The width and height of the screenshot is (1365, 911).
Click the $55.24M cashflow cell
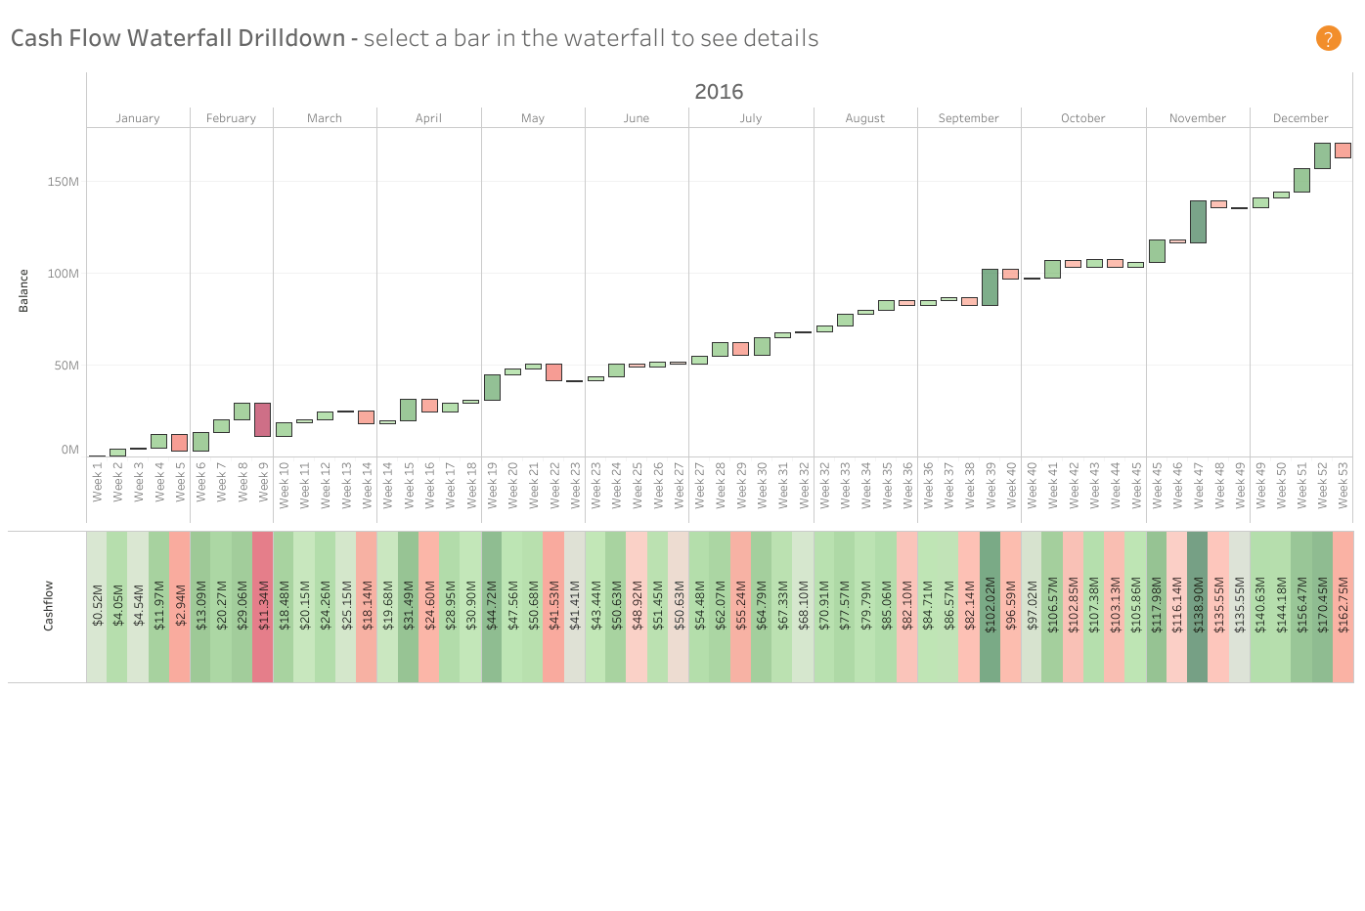click(741, 607)
